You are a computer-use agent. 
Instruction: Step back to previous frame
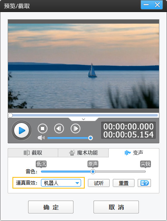pos(59,129)
